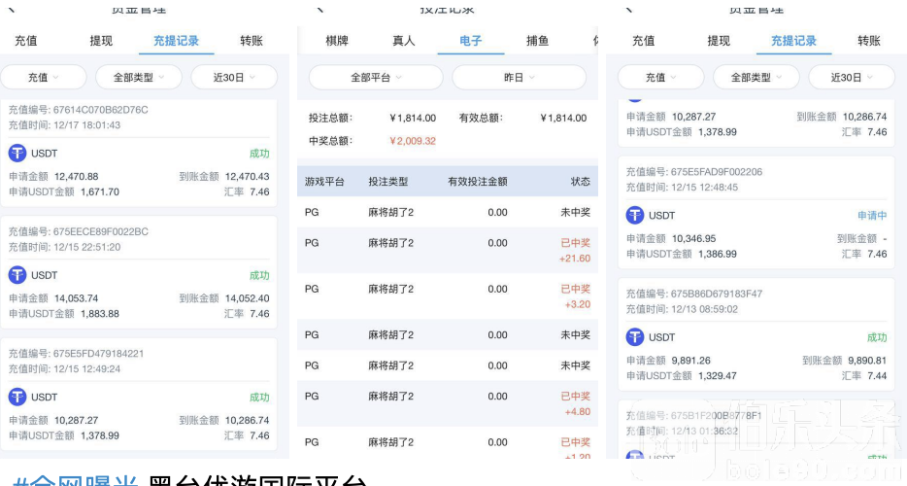The width and height of the screenshot is (907, 486).
Task: Click USDT icon in record 675E5FAD9F002206
Action: click(x=635, y=215)
